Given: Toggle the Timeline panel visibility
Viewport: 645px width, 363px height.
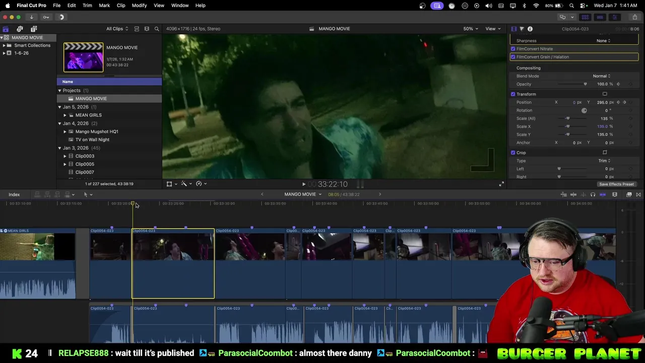Looking at the screenshot, I should pos(600,17).
